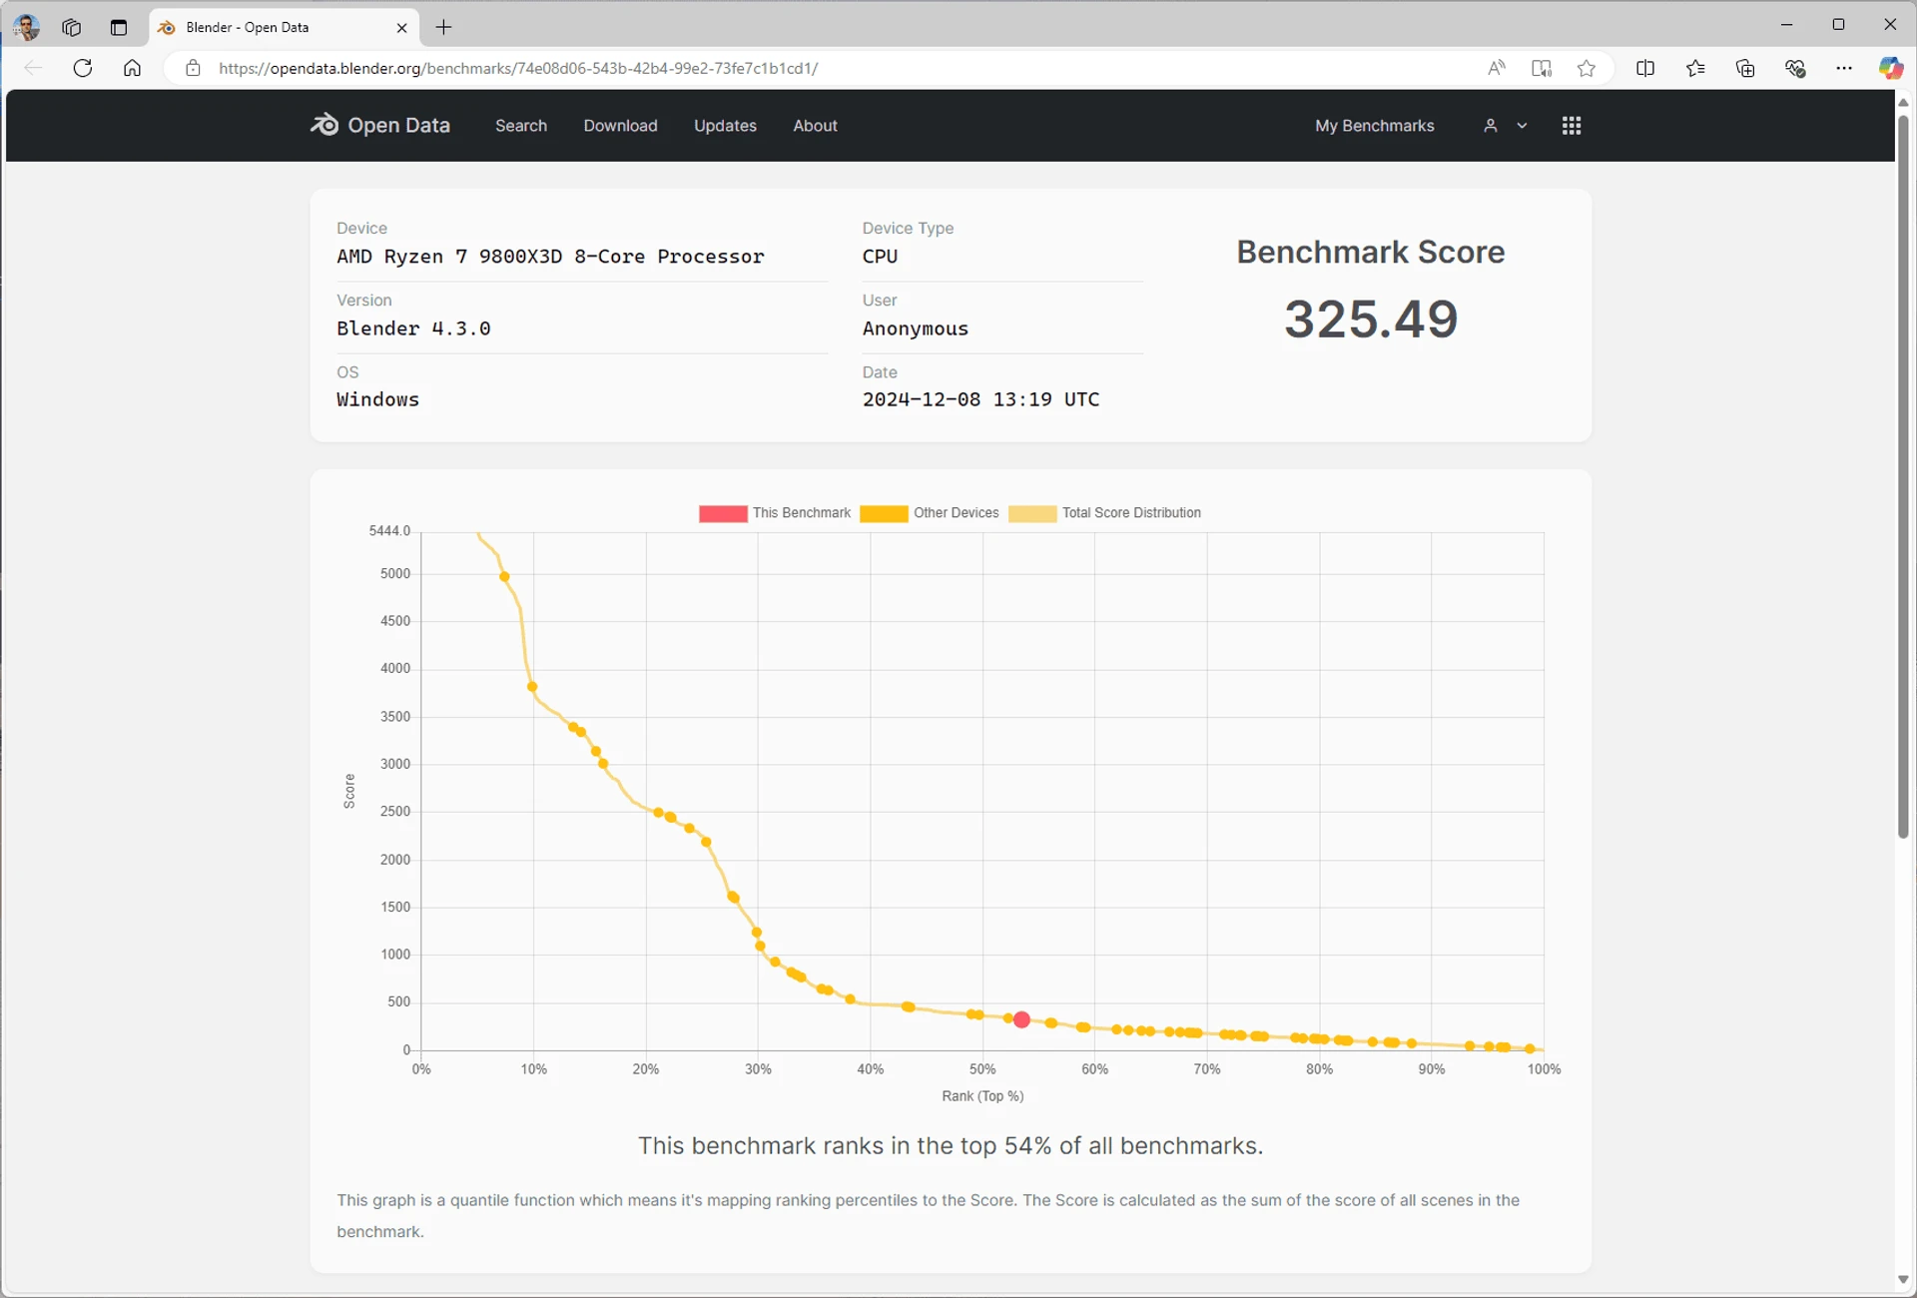1917x1298 pixels.
Task: Open the About page
Action: 815,125
